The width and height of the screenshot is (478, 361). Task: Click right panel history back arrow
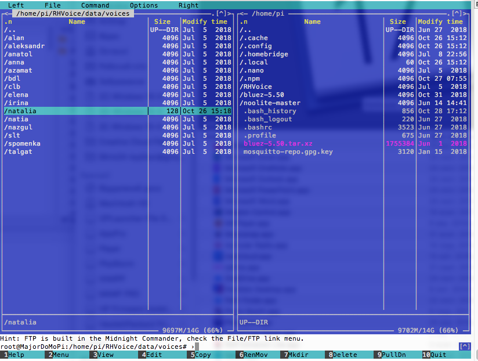pyautogui.click(x=241, y=13)
